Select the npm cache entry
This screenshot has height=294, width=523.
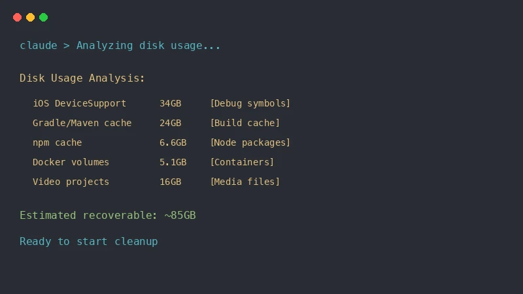pos(58,142)
